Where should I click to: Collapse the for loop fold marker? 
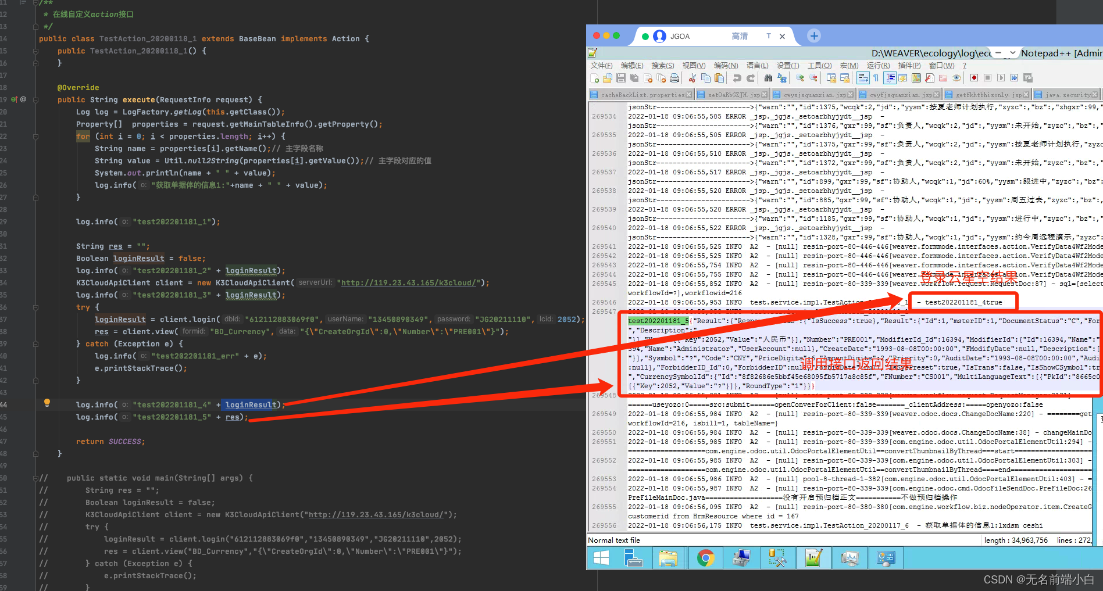(x=35, y=137)
